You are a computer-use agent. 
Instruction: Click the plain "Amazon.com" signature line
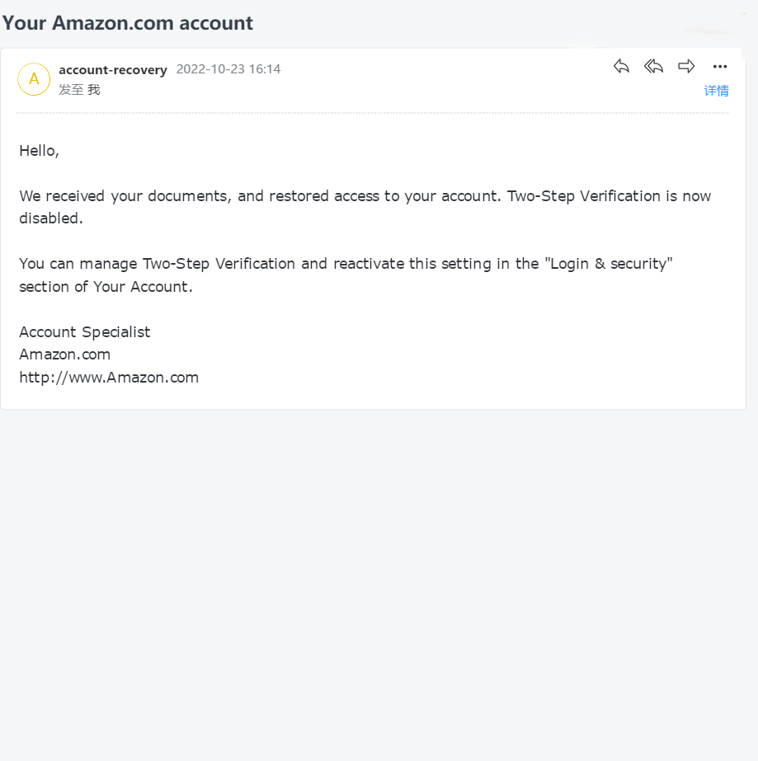coord(65,355)
